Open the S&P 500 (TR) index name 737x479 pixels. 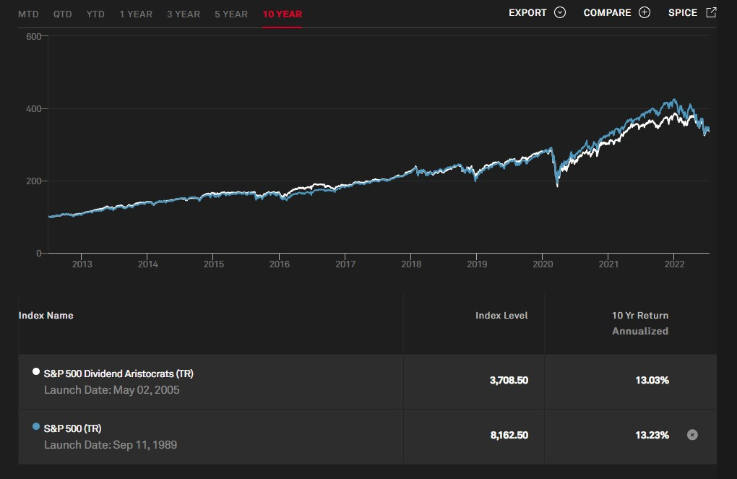tap(72, 428)
